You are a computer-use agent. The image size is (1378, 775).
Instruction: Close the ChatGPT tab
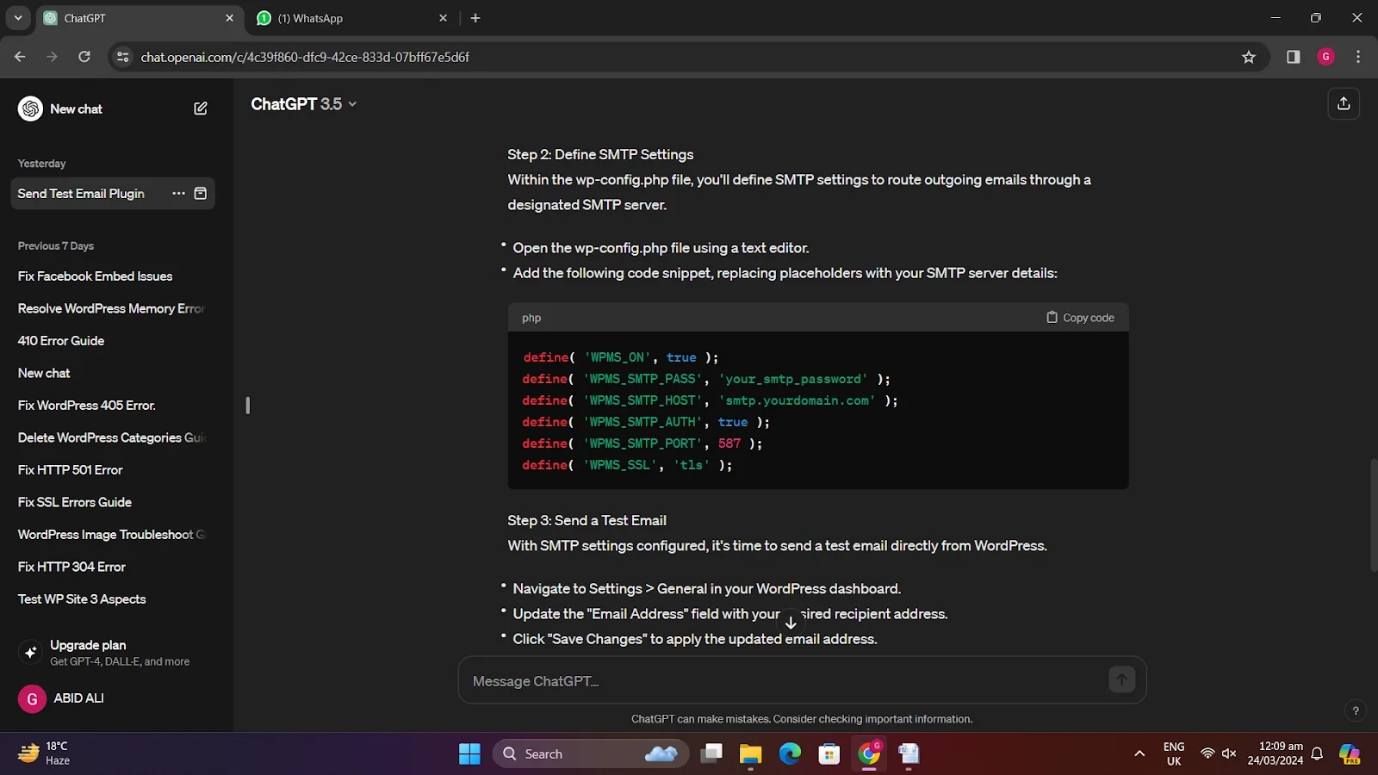pyautogui.click(x=229, y=18)
